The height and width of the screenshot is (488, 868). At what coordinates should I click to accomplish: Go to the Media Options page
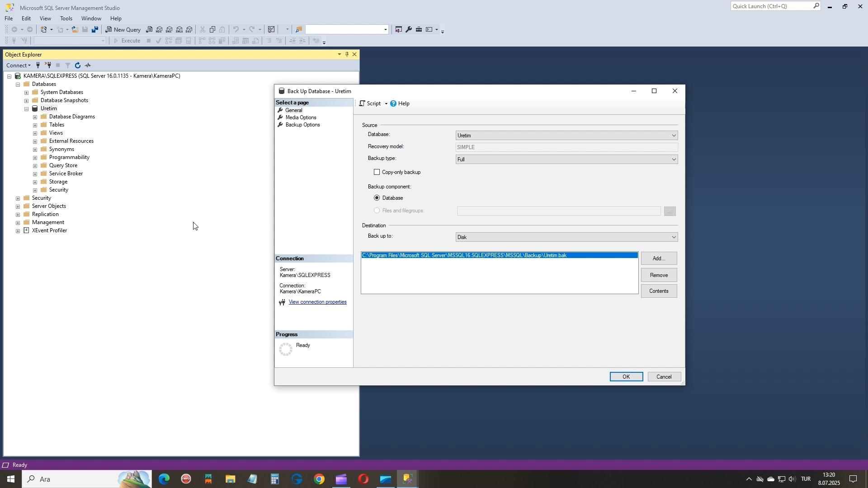click(x=301, y=117)
